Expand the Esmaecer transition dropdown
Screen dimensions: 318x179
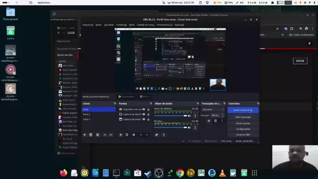213,109
